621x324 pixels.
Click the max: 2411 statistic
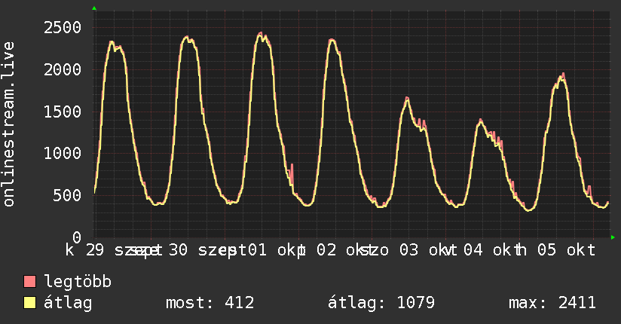(x=552, y=303)
